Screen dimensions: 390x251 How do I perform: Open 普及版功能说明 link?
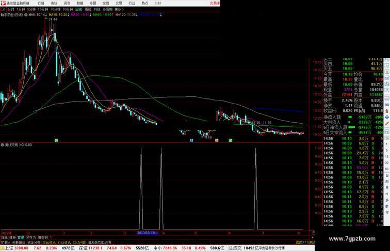[100, 242]
